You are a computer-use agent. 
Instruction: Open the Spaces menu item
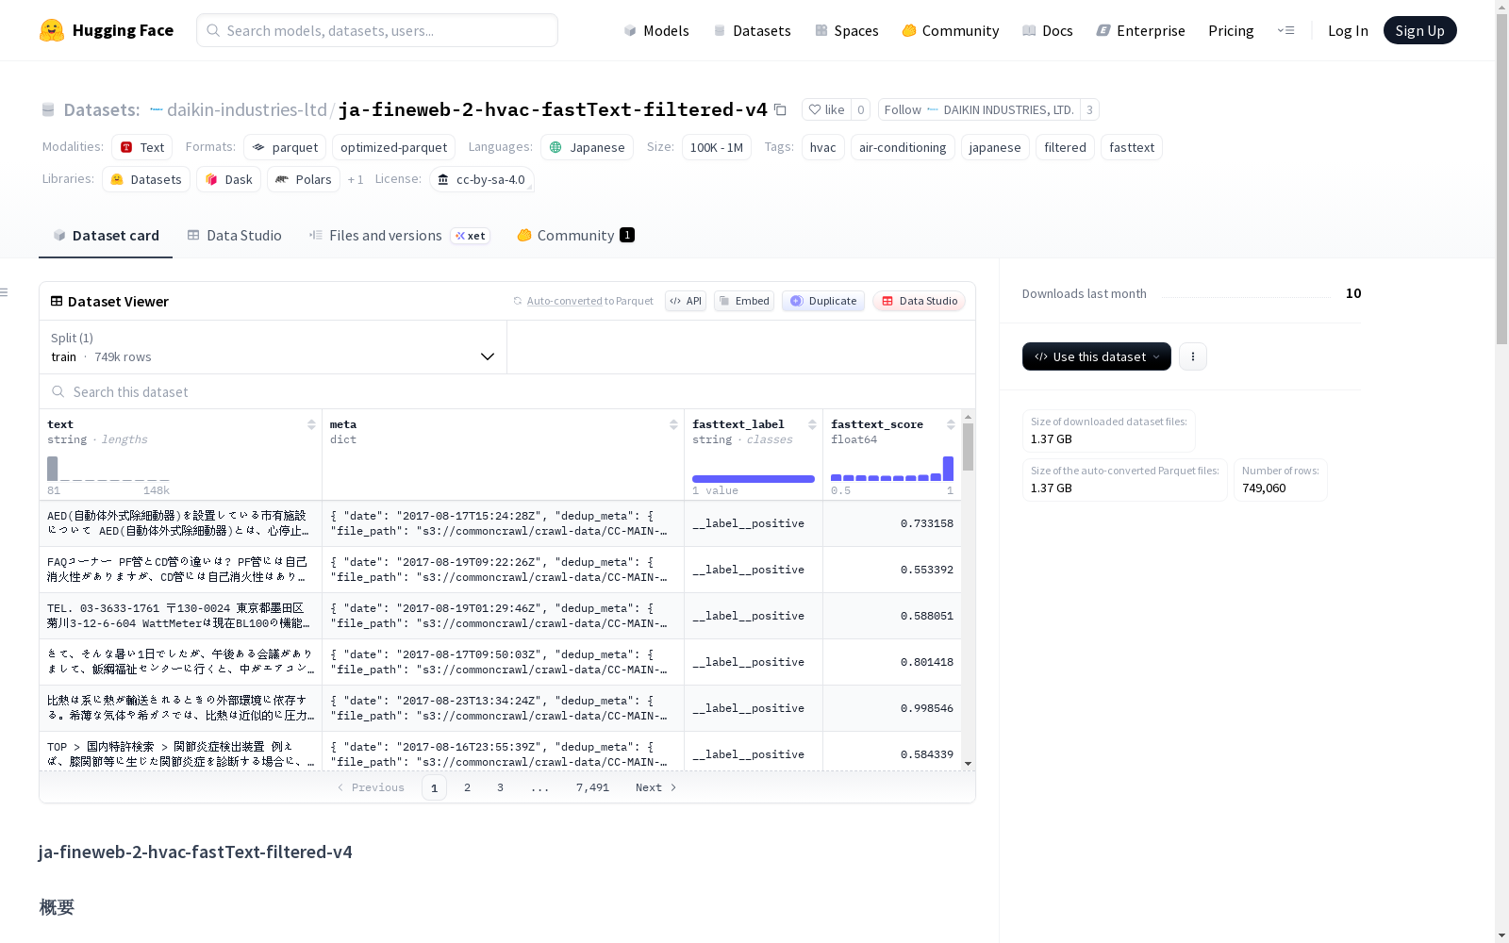[x=847, y=30]
